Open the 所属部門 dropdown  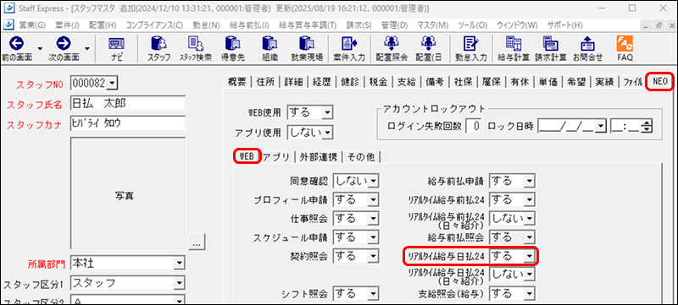pos(179,263)
